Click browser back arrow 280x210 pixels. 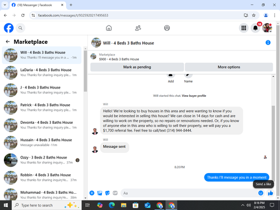pos(6,15)
